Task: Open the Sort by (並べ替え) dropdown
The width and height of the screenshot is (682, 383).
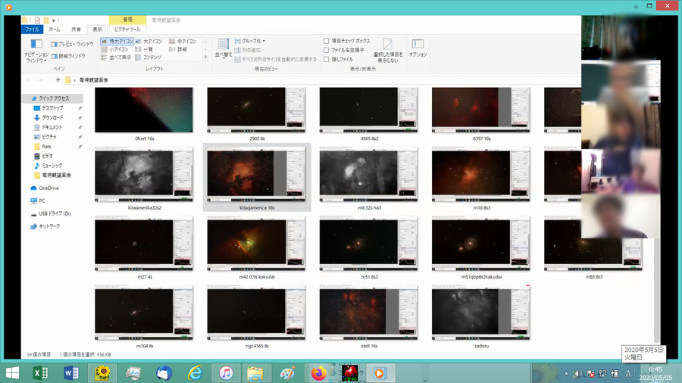Action: coord(223,48)
